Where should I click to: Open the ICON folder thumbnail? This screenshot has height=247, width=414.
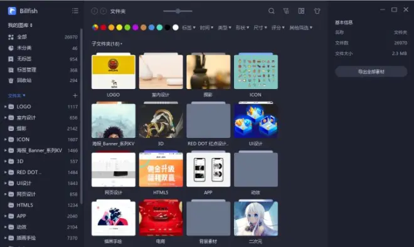[x=255, y=71]
